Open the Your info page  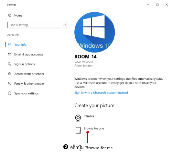click(x=20, y=45)
